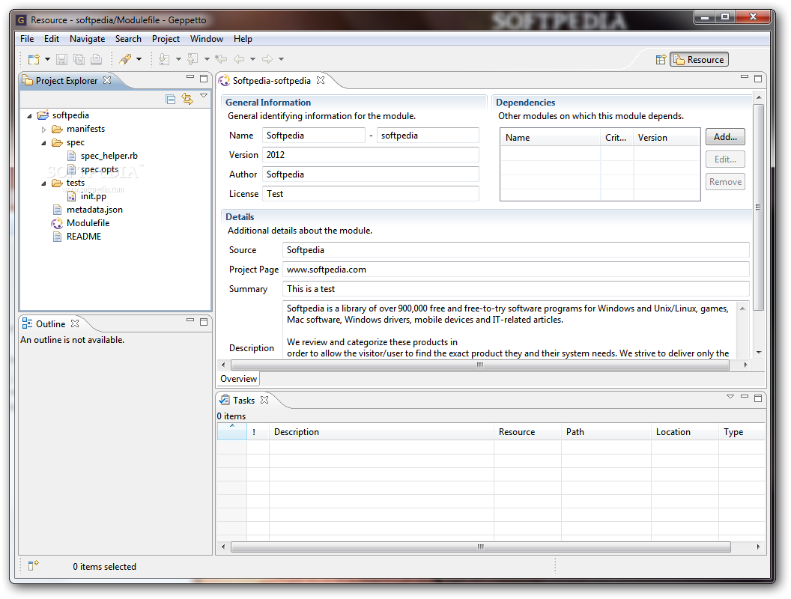Toggle Link with Editor in Project Explorer
Viewport: 791px width, 599px height.
(187, 99)
